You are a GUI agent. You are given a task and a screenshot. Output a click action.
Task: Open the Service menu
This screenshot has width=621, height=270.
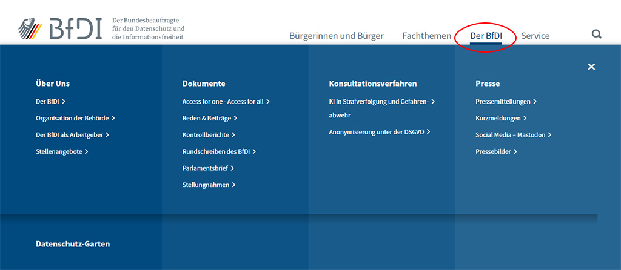pyautogui.click(x=535, y=36)
